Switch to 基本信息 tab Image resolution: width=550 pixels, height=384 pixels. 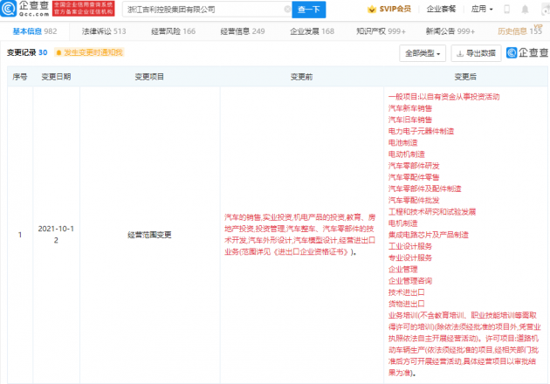[x=35, y=31]
